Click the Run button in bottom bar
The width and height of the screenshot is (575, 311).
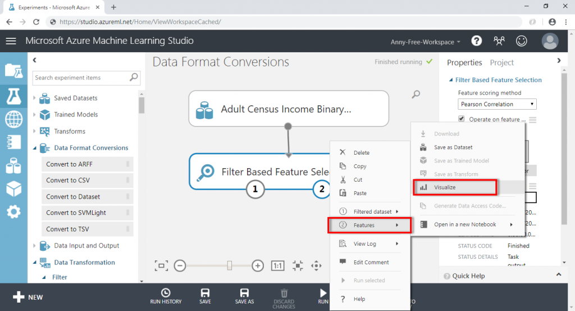323,297
